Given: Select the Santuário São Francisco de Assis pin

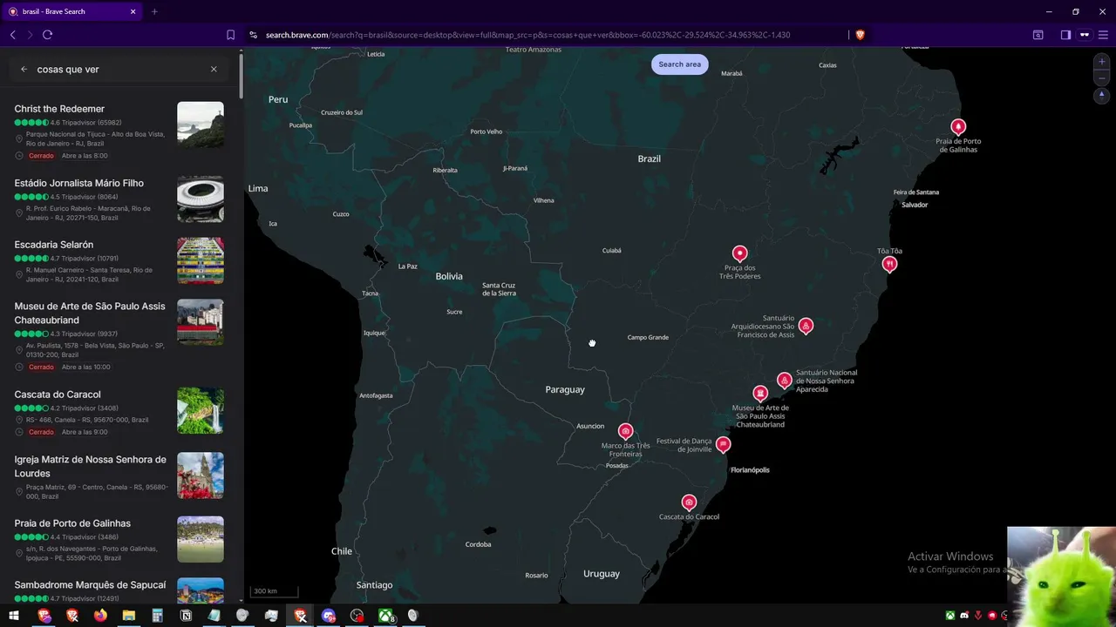Looking at the screenshot, I should [x=806, y=327].
